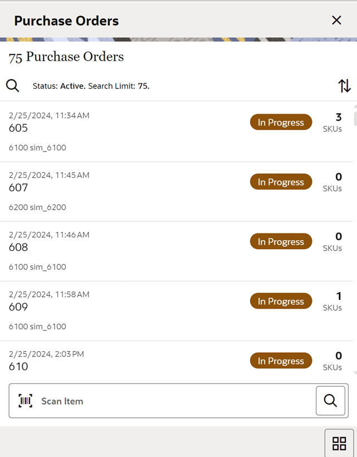Click the sort arrows icon
The width and height of the screenshot is (357, 457).
(345, 86)
